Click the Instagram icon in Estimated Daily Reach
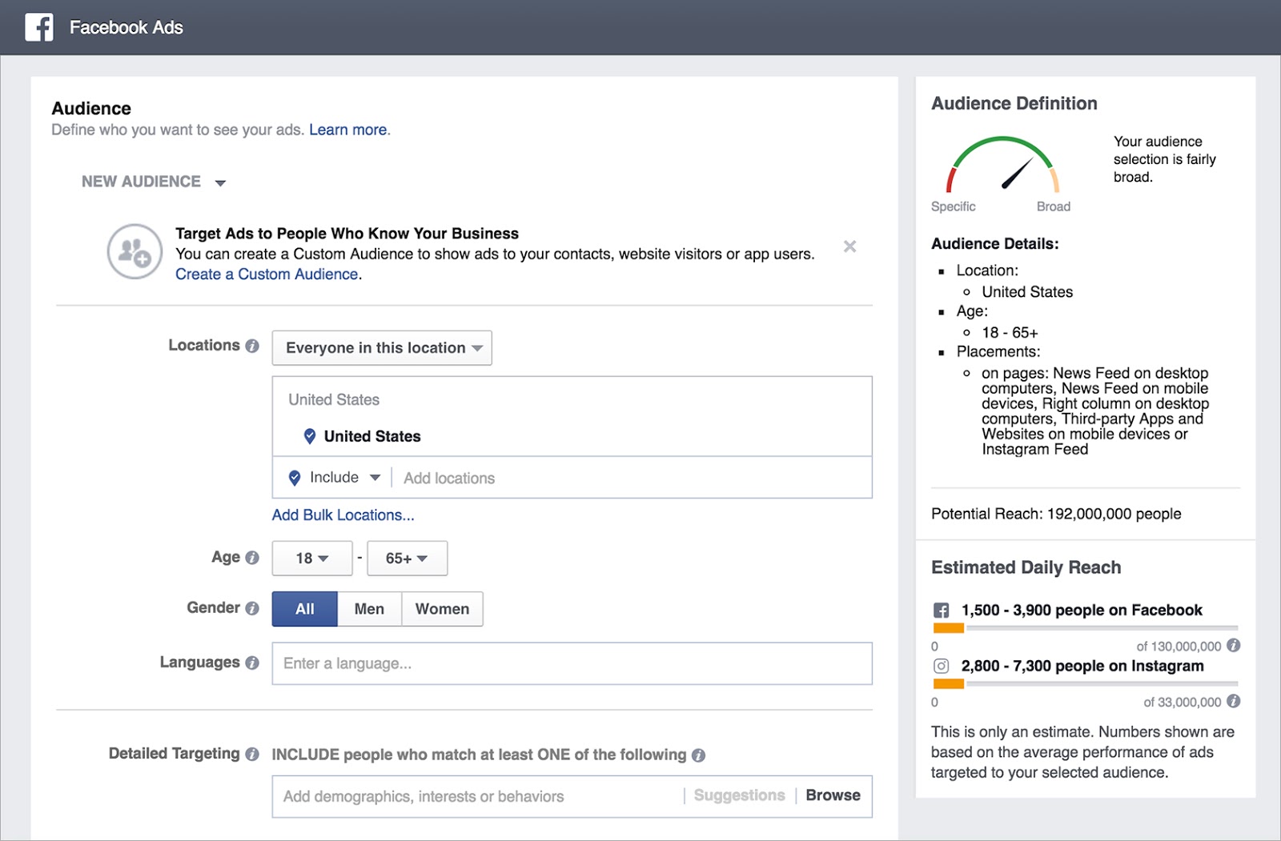 coord(942,666)
